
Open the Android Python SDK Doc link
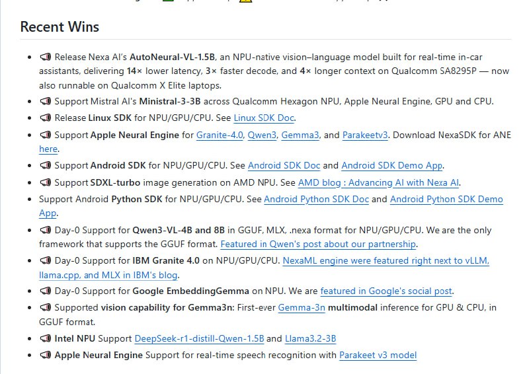(316, 199)
